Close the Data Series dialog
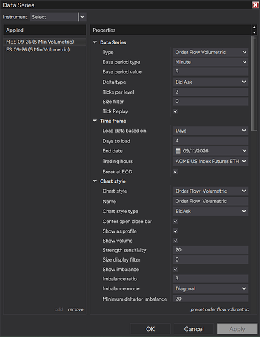 255,5
